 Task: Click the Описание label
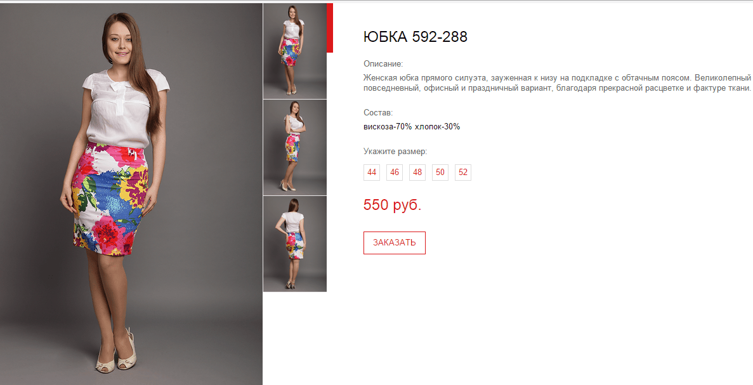[x=383, y=64]
